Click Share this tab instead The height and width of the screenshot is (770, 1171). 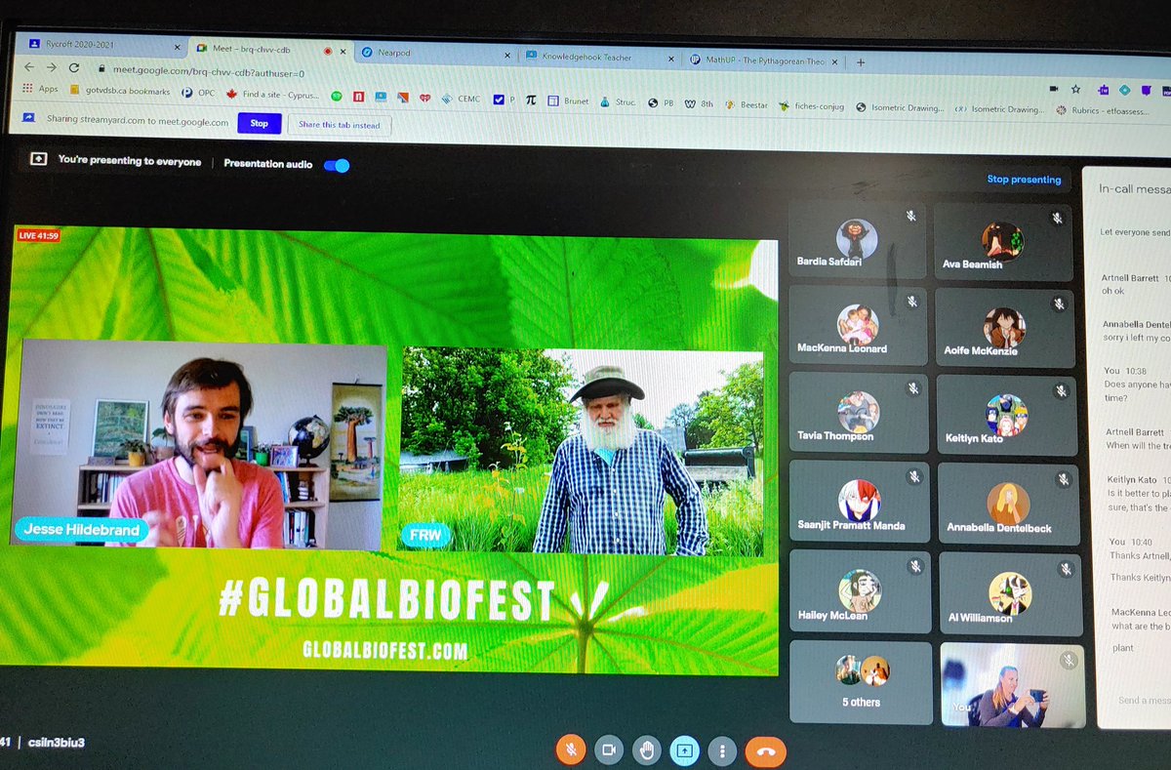(340, 125)
